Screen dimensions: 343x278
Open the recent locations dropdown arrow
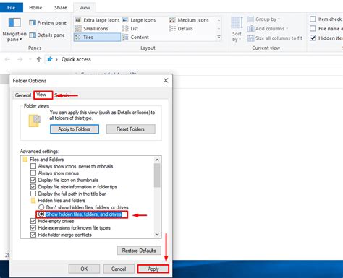(30, 59)
